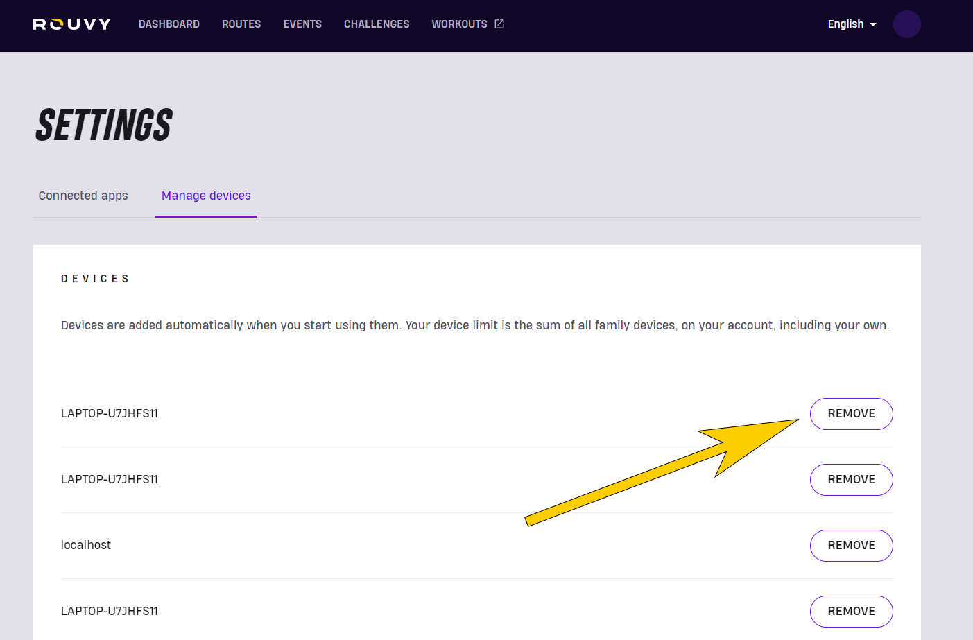The height and width of the screenshot is (640, 973).
Task: Click the device limit description text
Action: pos(475,325)
